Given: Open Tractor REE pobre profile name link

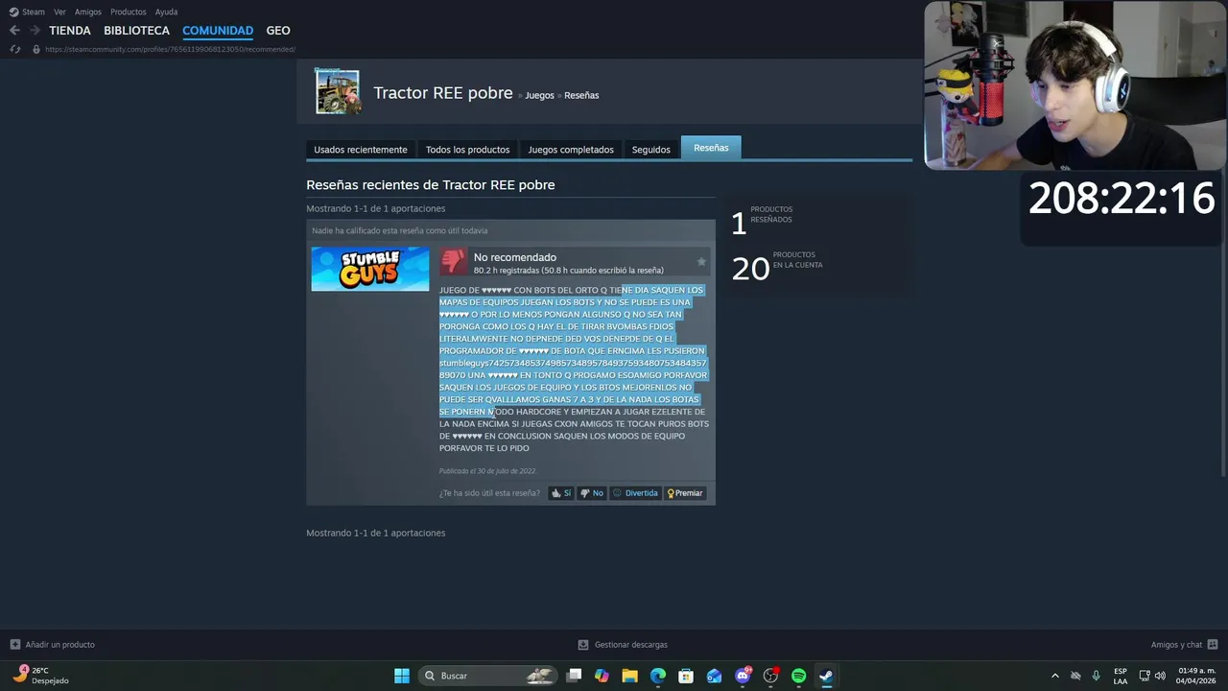Looking at the screenshot, I should point(442,93).
